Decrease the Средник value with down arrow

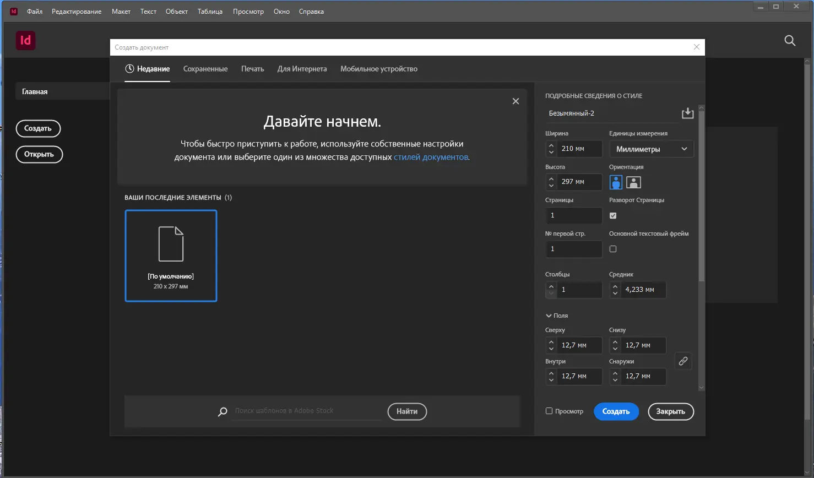tap(615, 294)
